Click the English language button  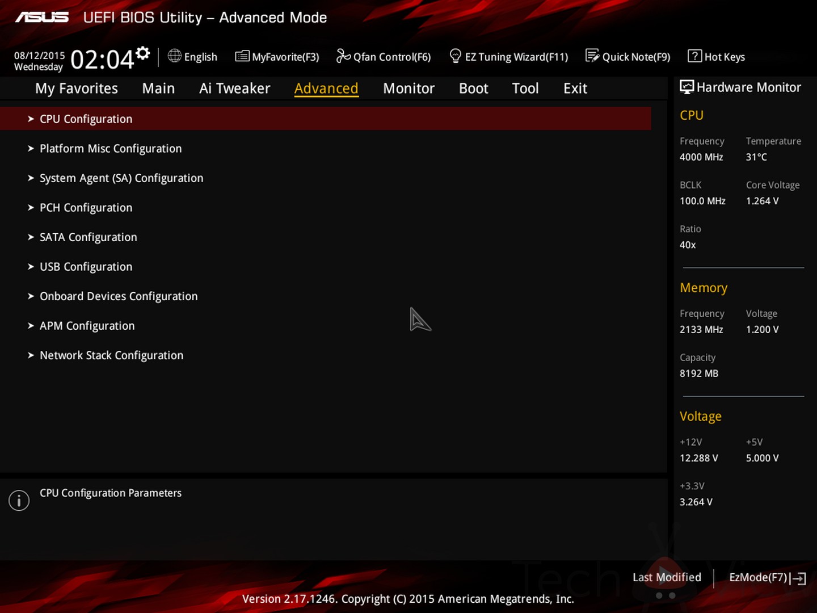200,57
